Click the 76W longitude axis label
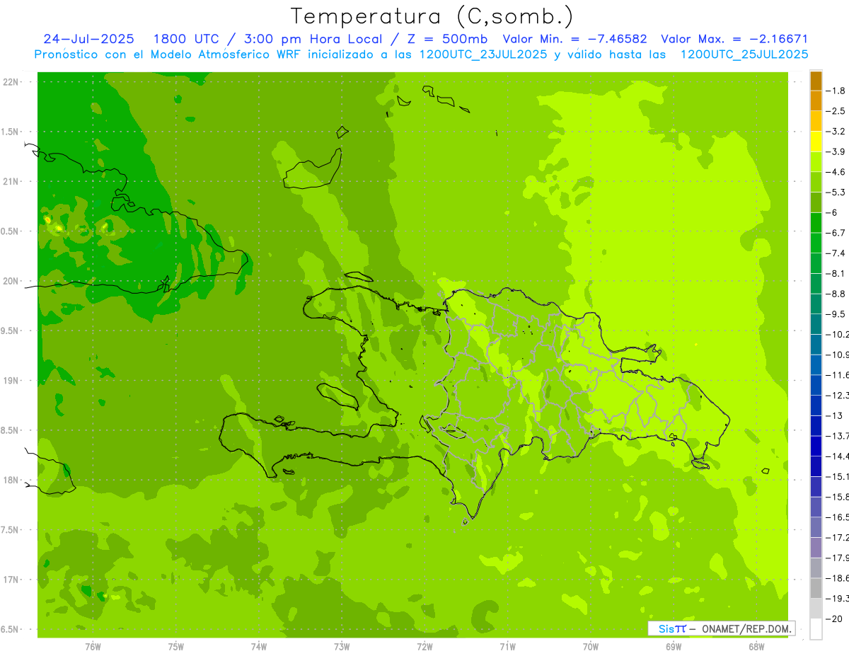849x656 pixels. [93, 646]
